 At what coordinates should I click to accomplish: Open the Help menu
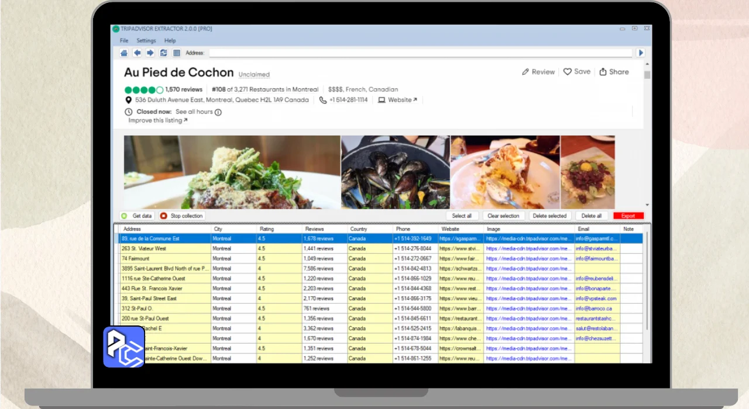(170, 41)
